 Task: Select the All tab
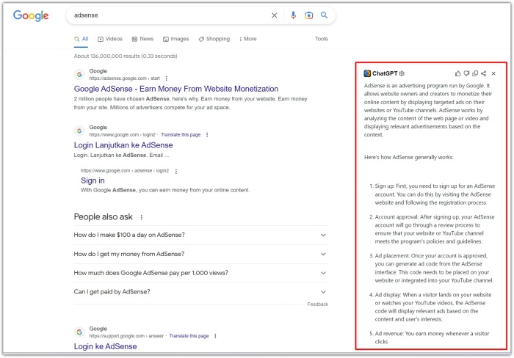tap(82, 39)
